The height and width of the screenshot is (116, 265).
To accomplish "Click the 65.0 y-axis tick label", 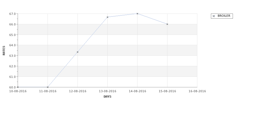I will pyautogui.click(x=13, y=35).
